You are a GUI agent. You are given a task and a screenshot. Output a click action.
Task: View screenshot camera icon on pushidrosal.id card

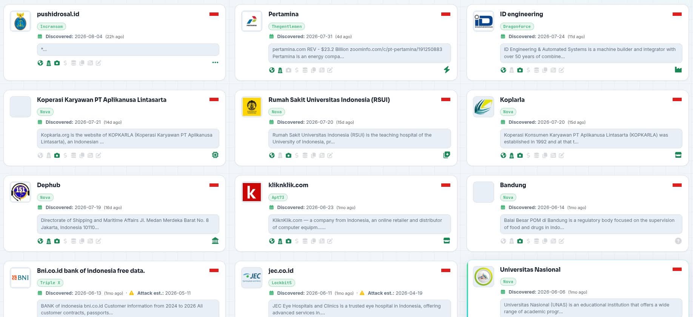[57, 63]
